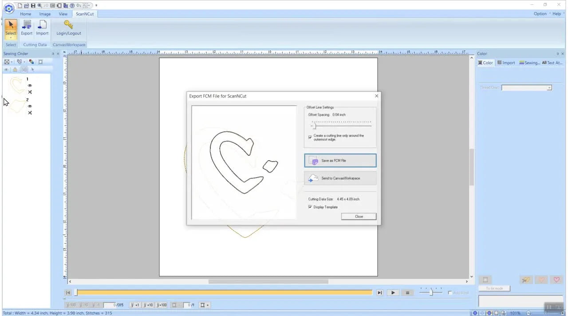Switch to the Image ribbon tab
The image size is (568, 316).
(x=45, y=14)
